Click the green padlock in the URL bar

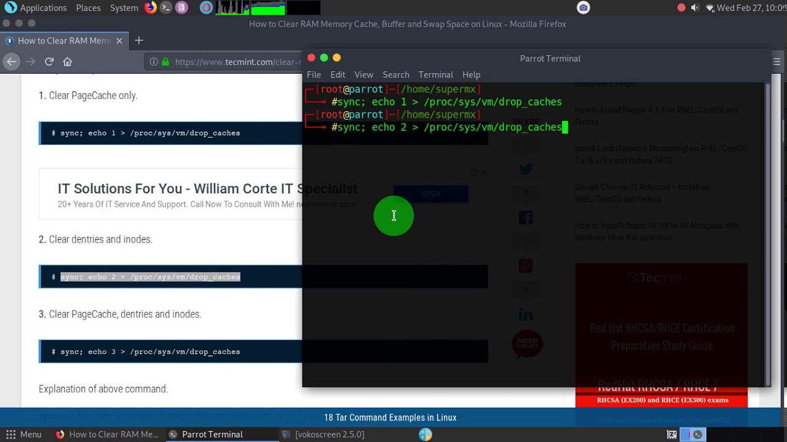pyautogui.click(x=165, y=61)
